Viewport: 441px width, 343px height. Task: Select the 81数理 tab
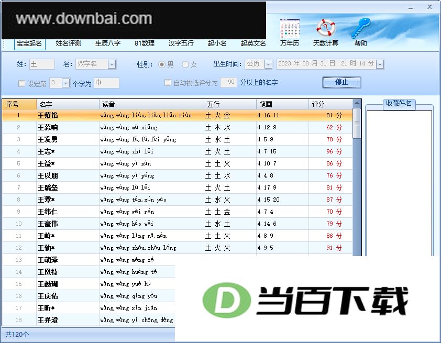[x=145, y=43]
